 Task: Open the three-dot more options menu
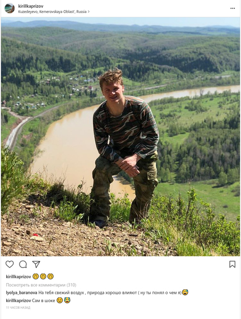pos(233,8)
